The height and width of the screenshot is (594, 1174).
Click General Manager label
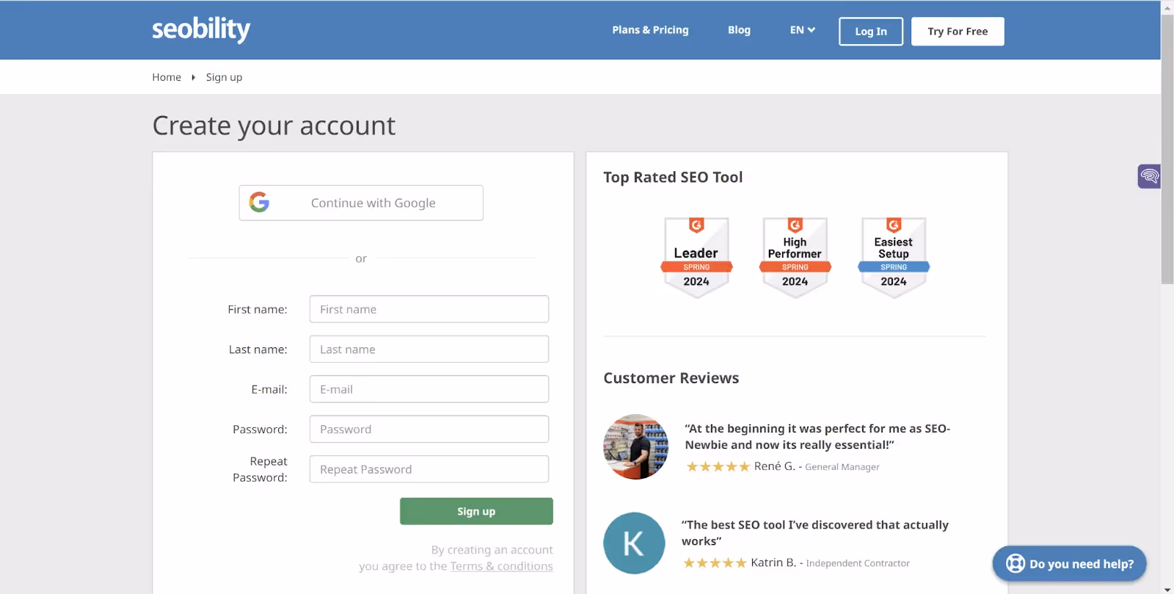[842, 467]
